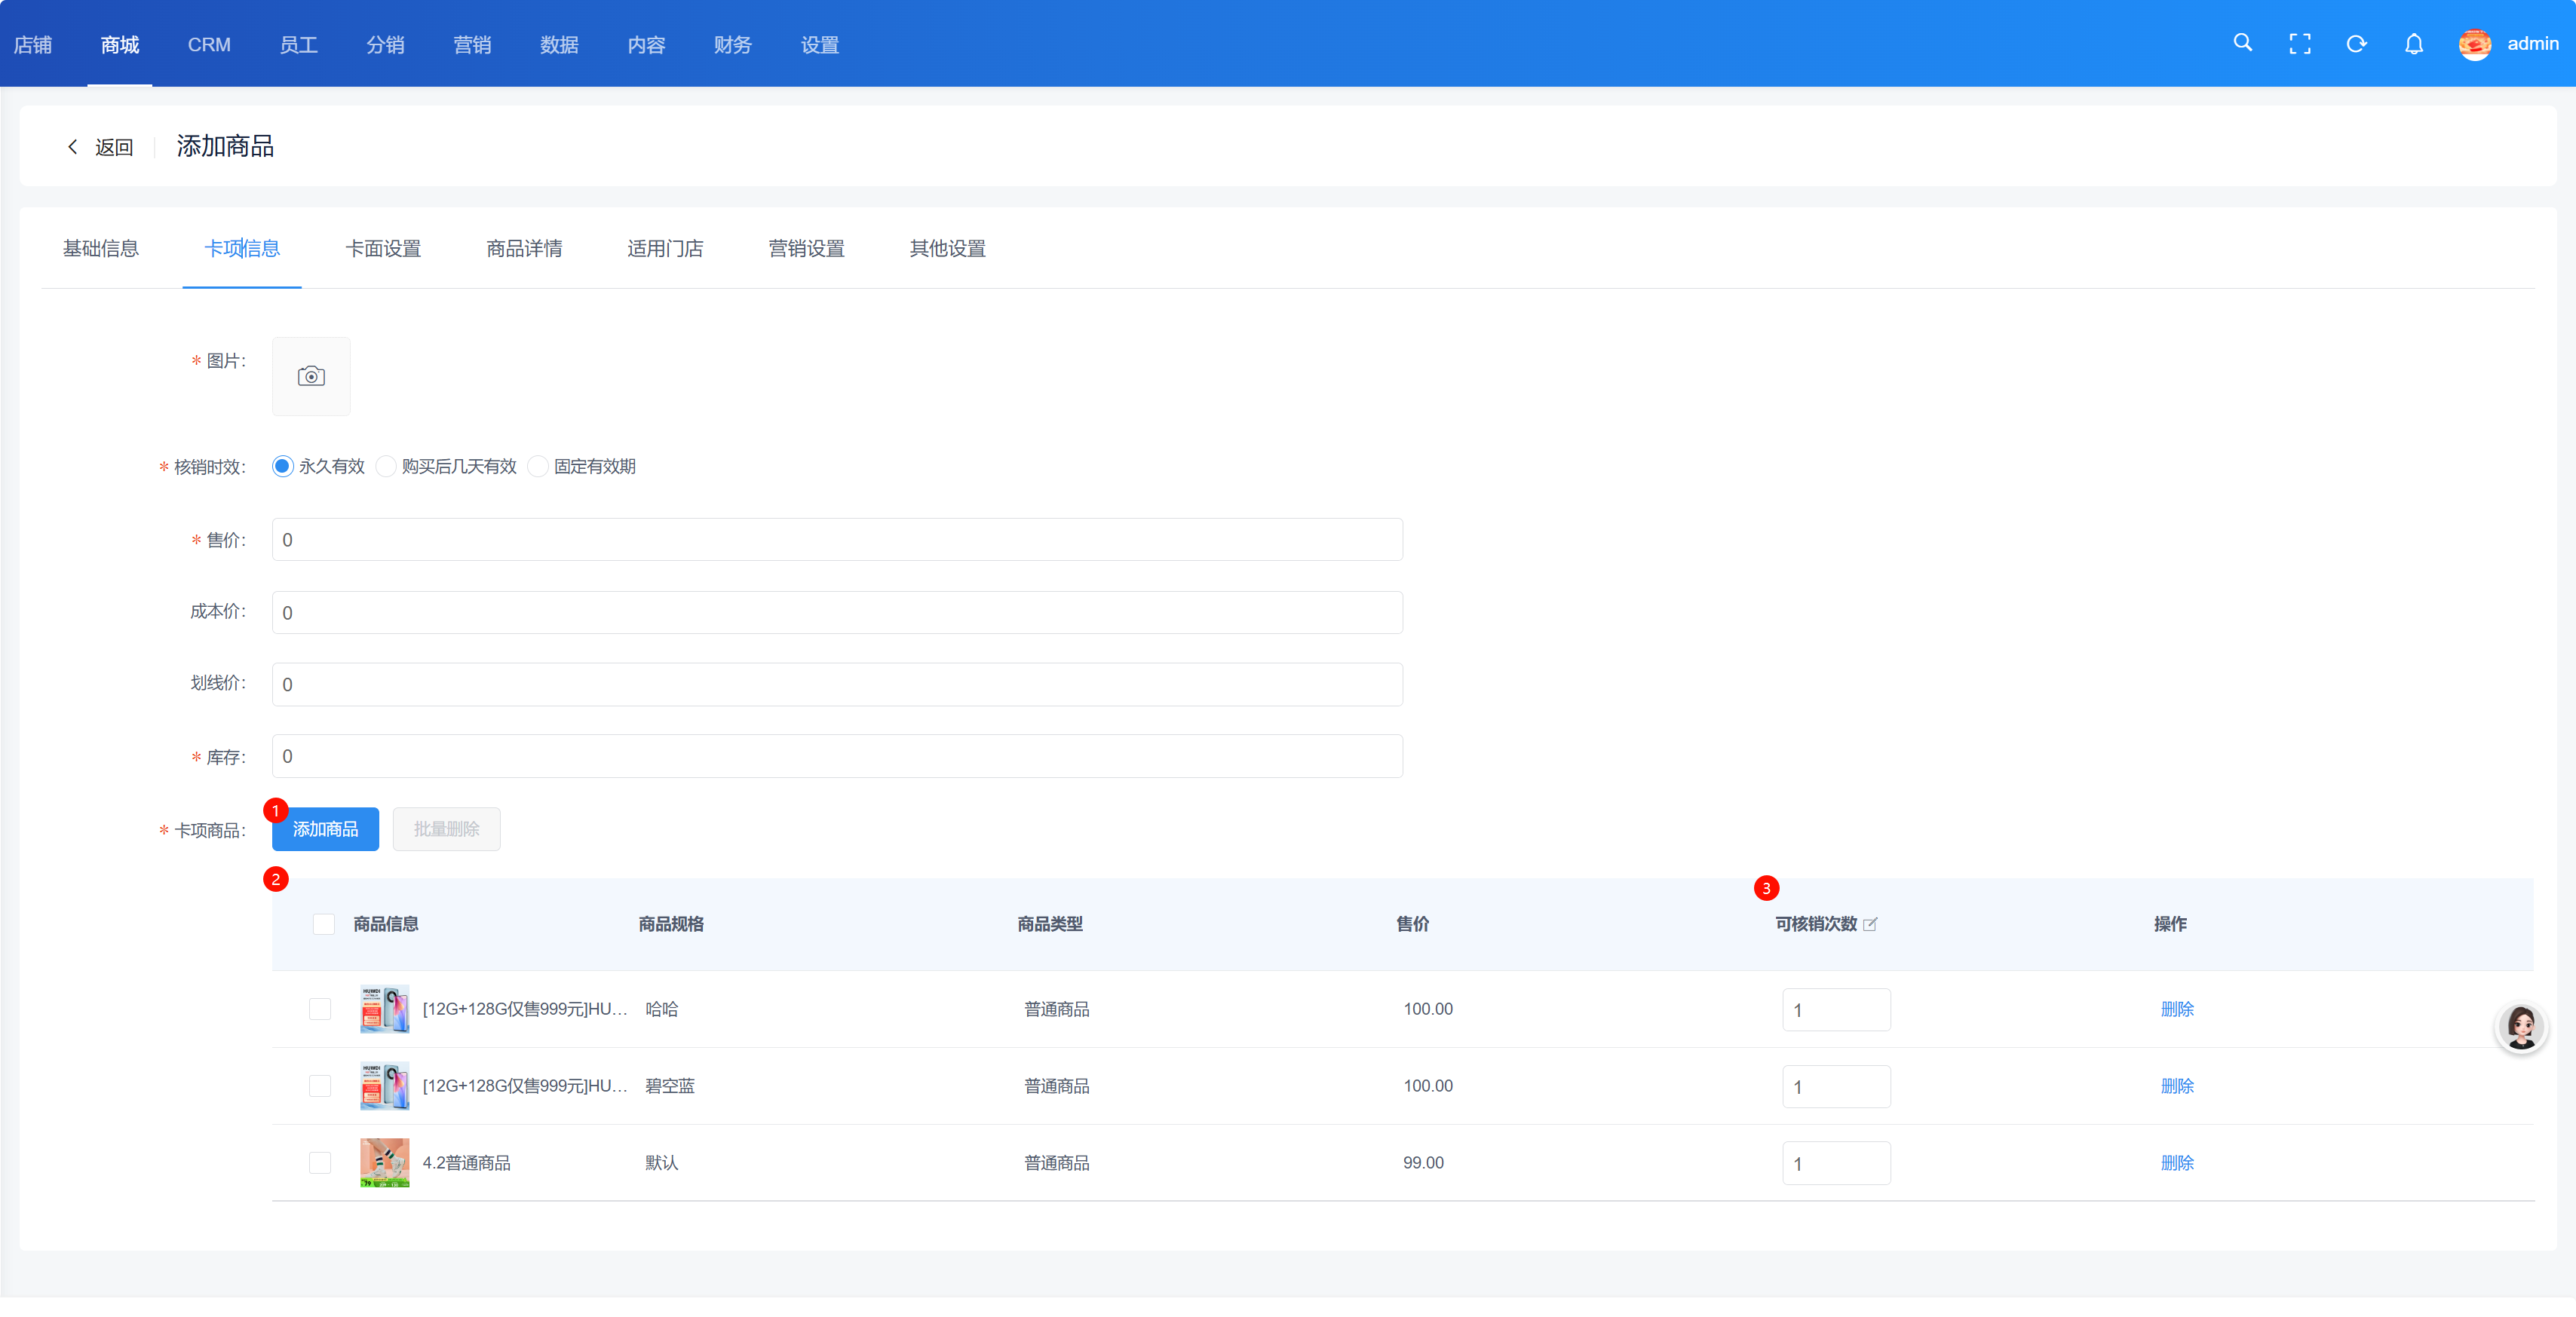Switch to 其他设置 tab
The height and width of the screenshot is (1317, 2576).
click(x=947, y=248)
